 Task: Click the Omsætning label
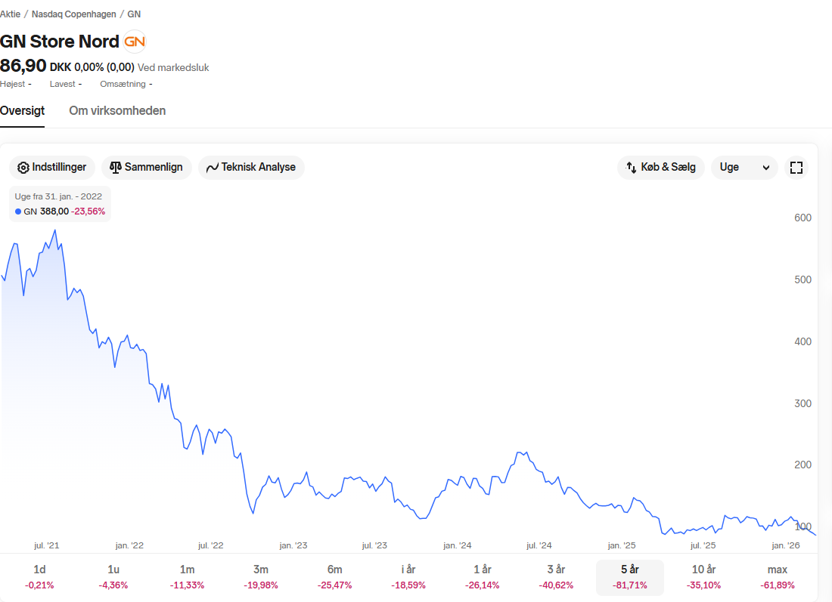(123, 85)
